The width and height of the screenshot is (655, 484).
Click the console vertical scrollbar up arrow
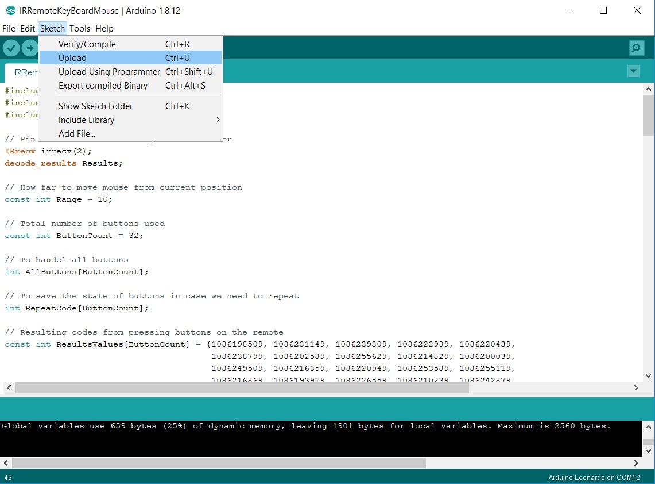[648, 427]
